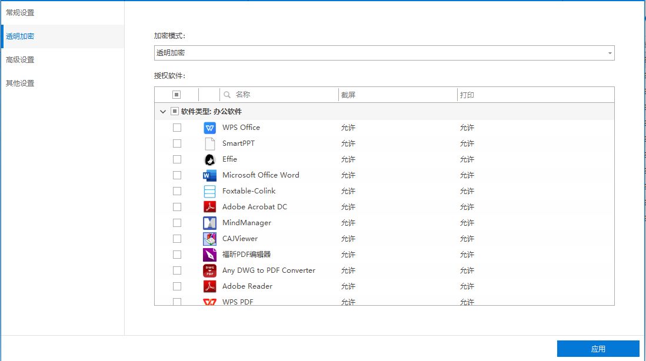Toggle the select-all checkbox in table header
This screenshot has width=646, height=361.
pos(177,95)
